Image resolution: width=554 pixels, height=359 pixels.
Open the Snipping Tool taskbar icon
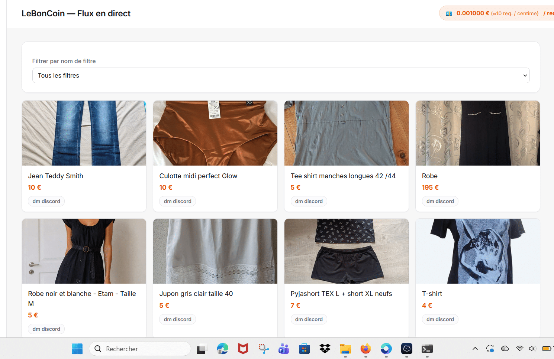coord(264,349)
